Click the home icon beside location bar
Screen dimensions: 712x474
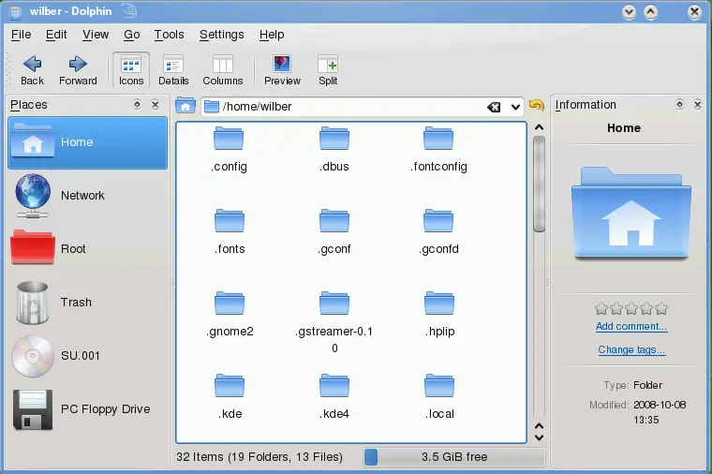[x=185, y=106]
